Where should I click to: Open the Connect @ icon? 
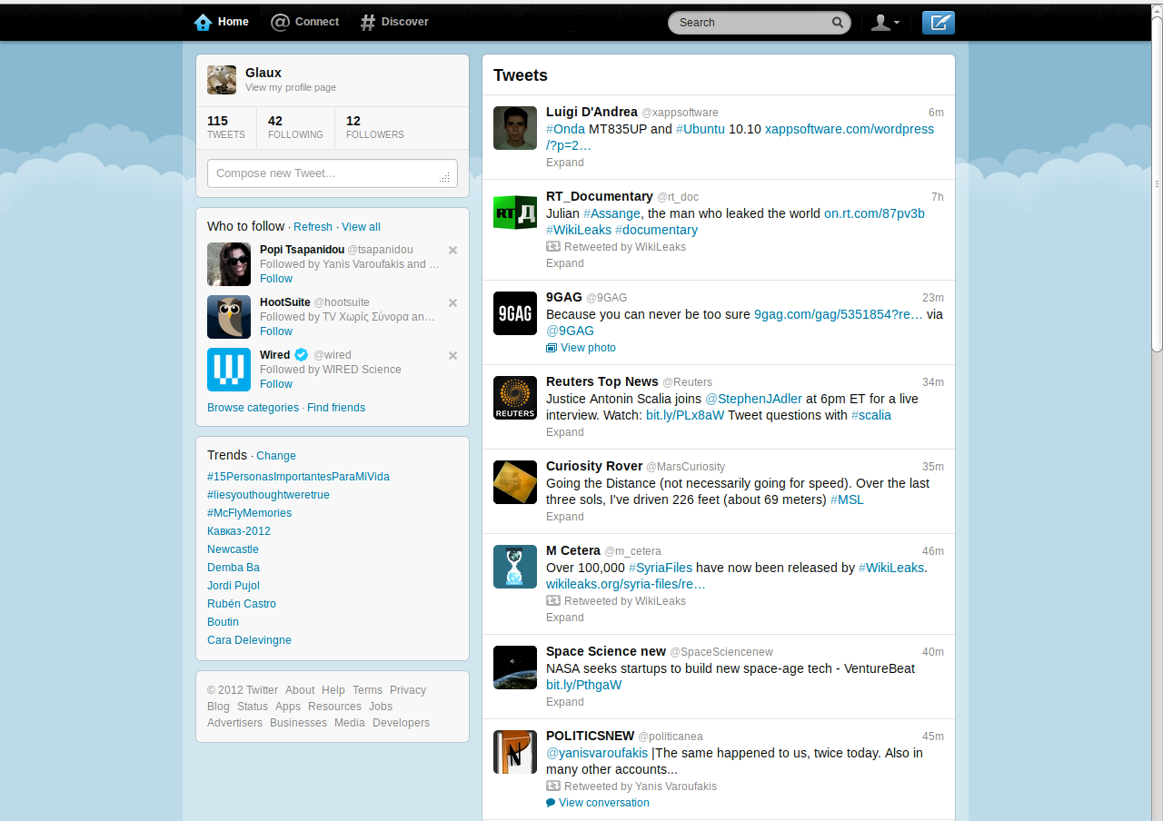point(281,22)
